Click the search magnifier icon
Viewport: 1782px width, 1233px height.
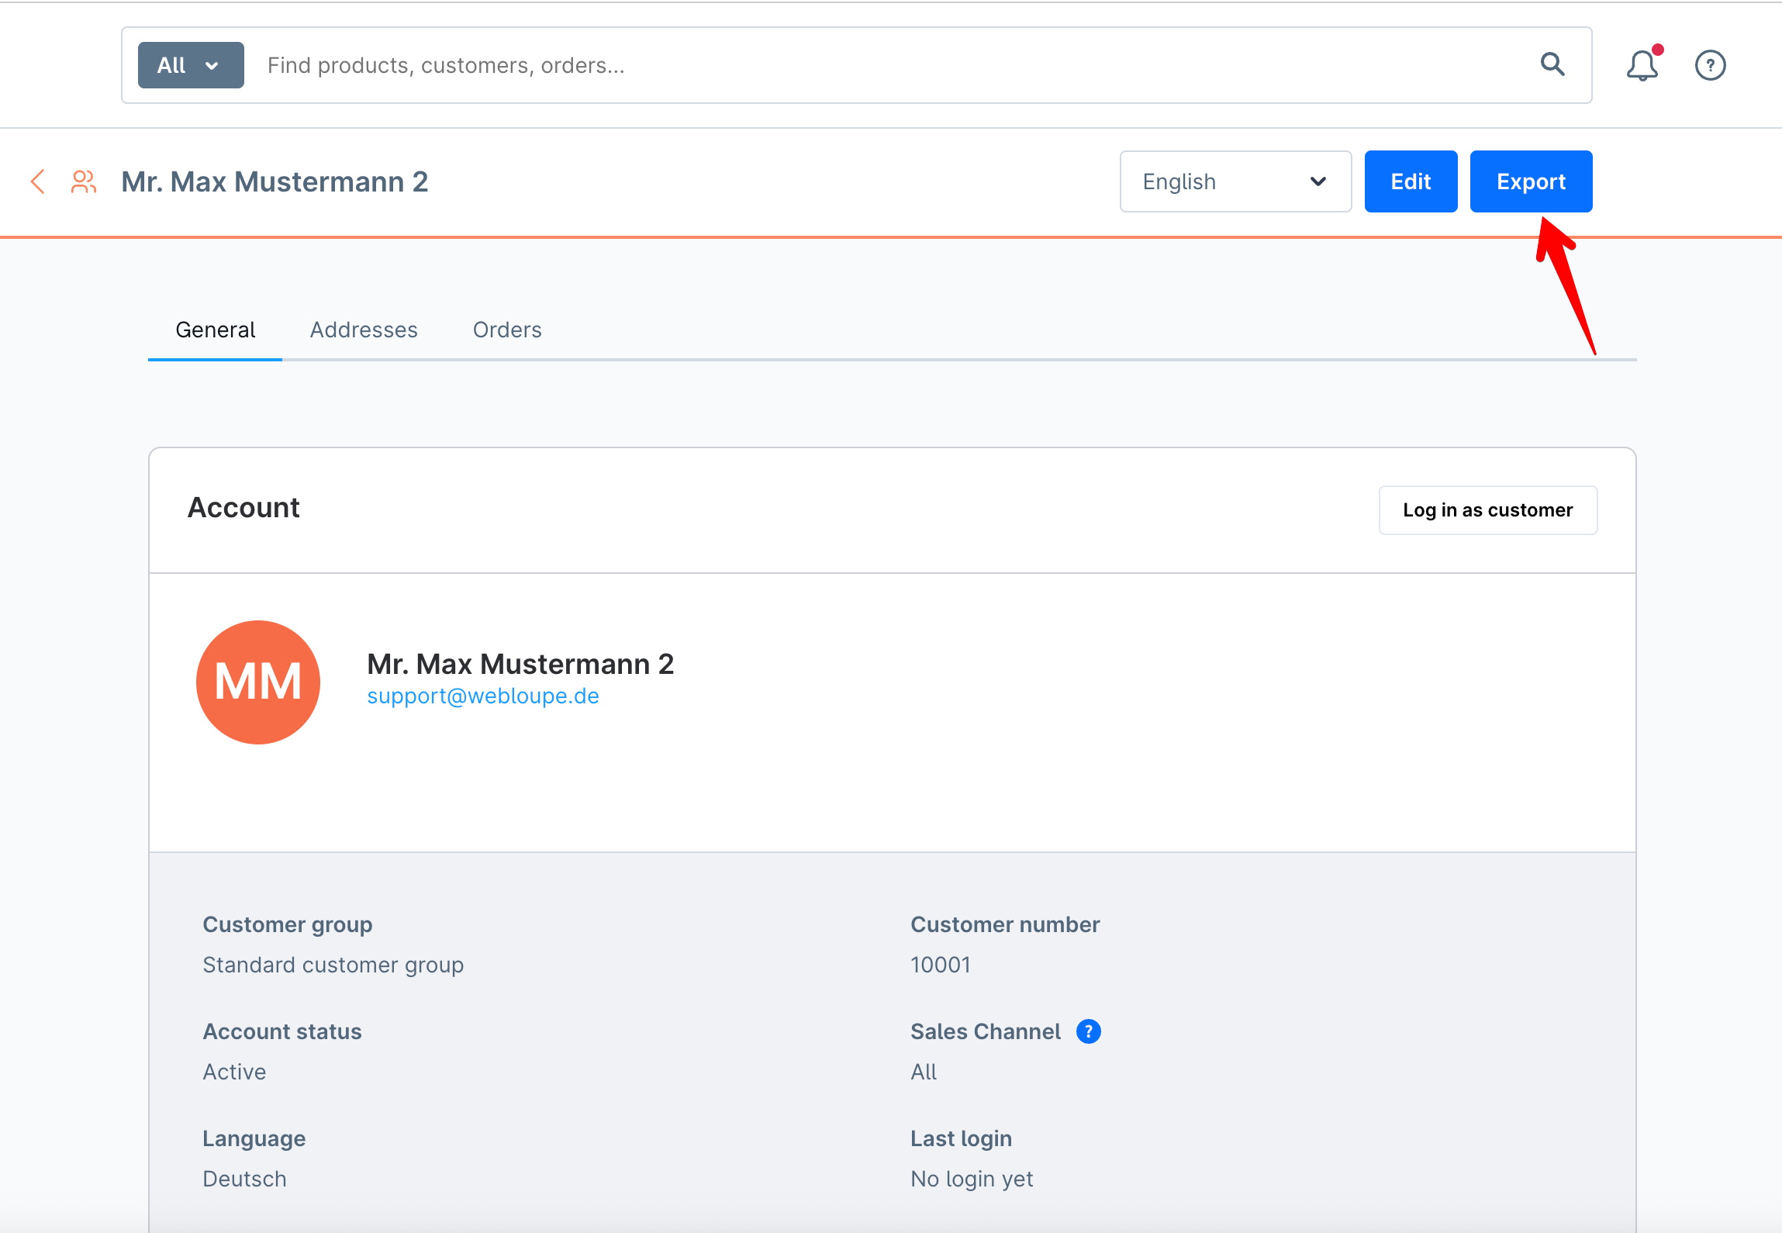[1552, 64]
